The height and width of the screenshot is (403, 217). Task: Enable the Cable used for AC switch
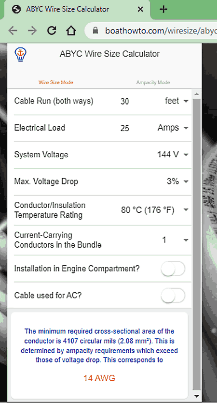(173, 296)
